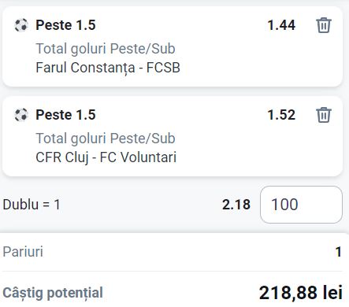Screen dimensions: 349x307
Task: Click Total goluri Peste/Sub under Farul match
Action: tap(106, 49)
